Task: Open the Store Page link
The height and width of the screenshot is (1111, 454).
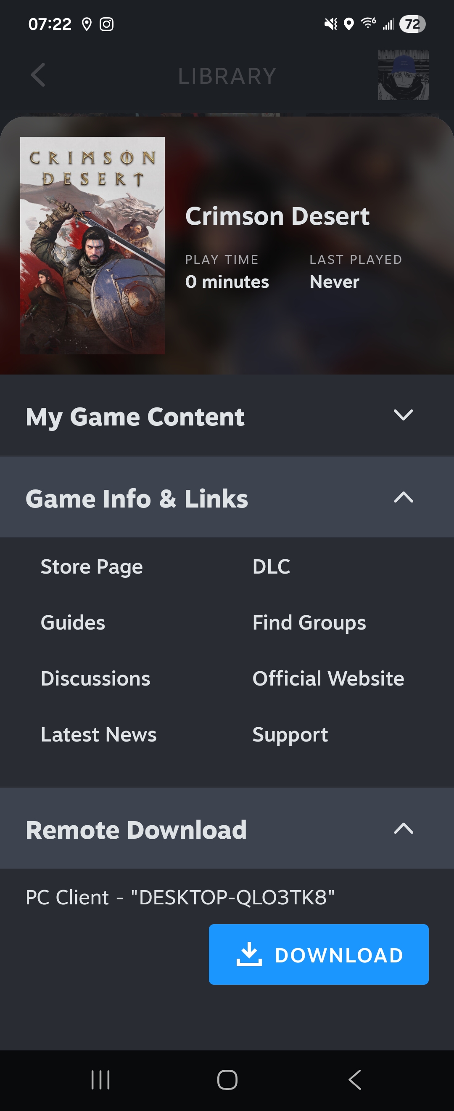Action: point(92,567)
